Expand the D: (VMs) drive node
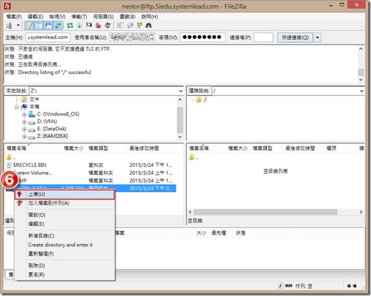Image resolution: width=371 pixels, height=296 pixels. pyautogui.click(x=24, y=122)
